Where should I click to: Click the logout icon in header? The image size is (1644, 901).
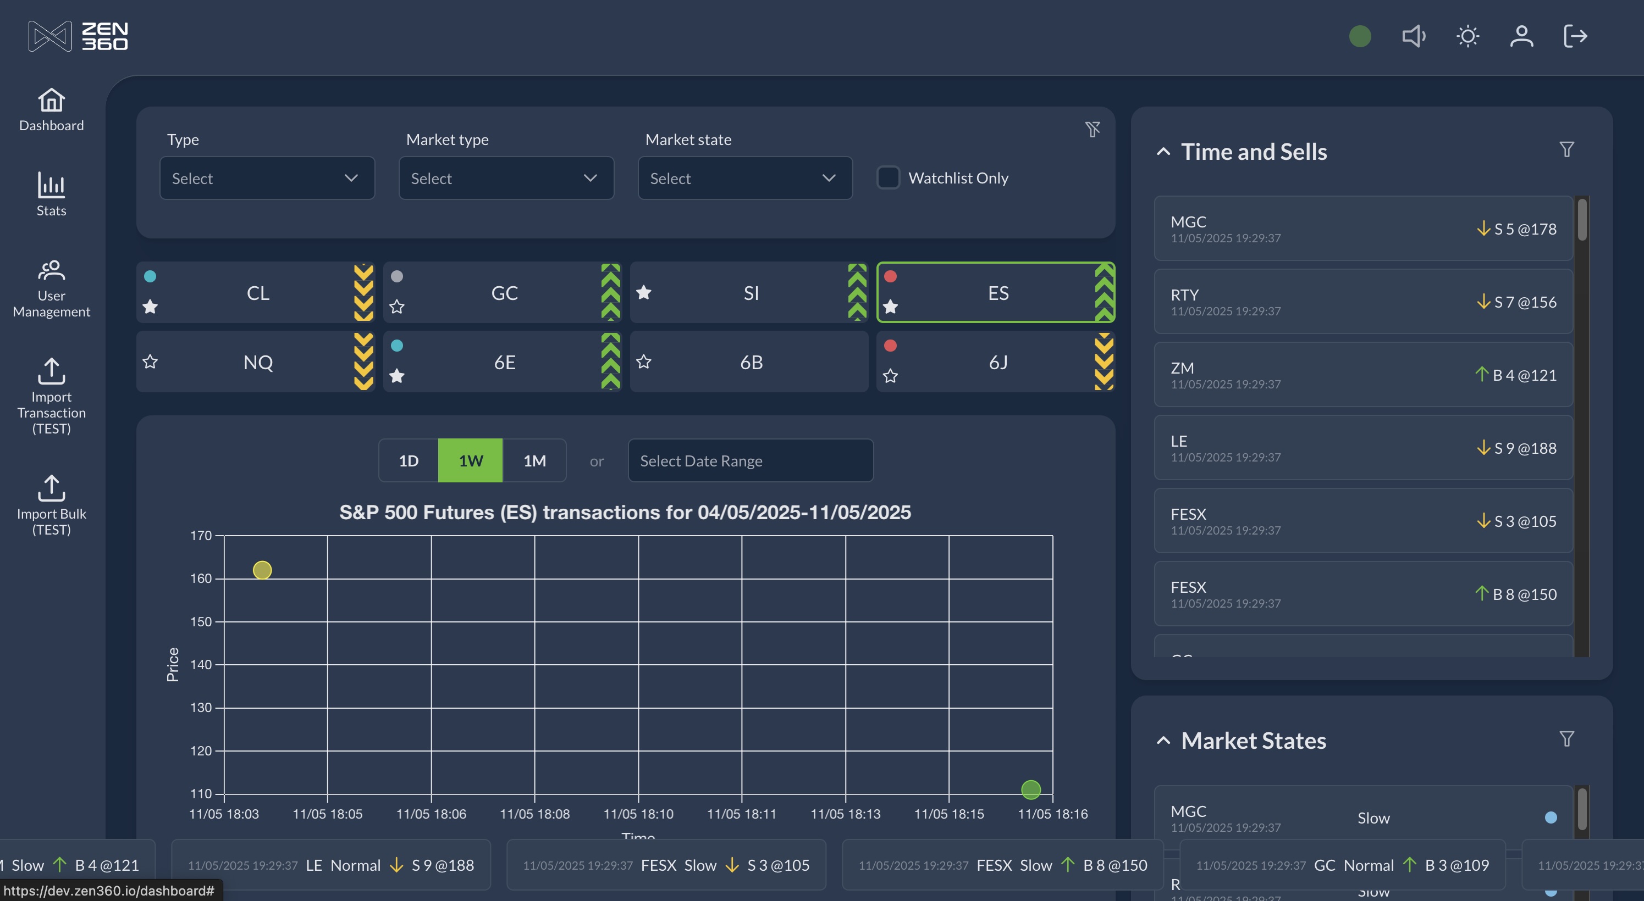(1575, 36)
